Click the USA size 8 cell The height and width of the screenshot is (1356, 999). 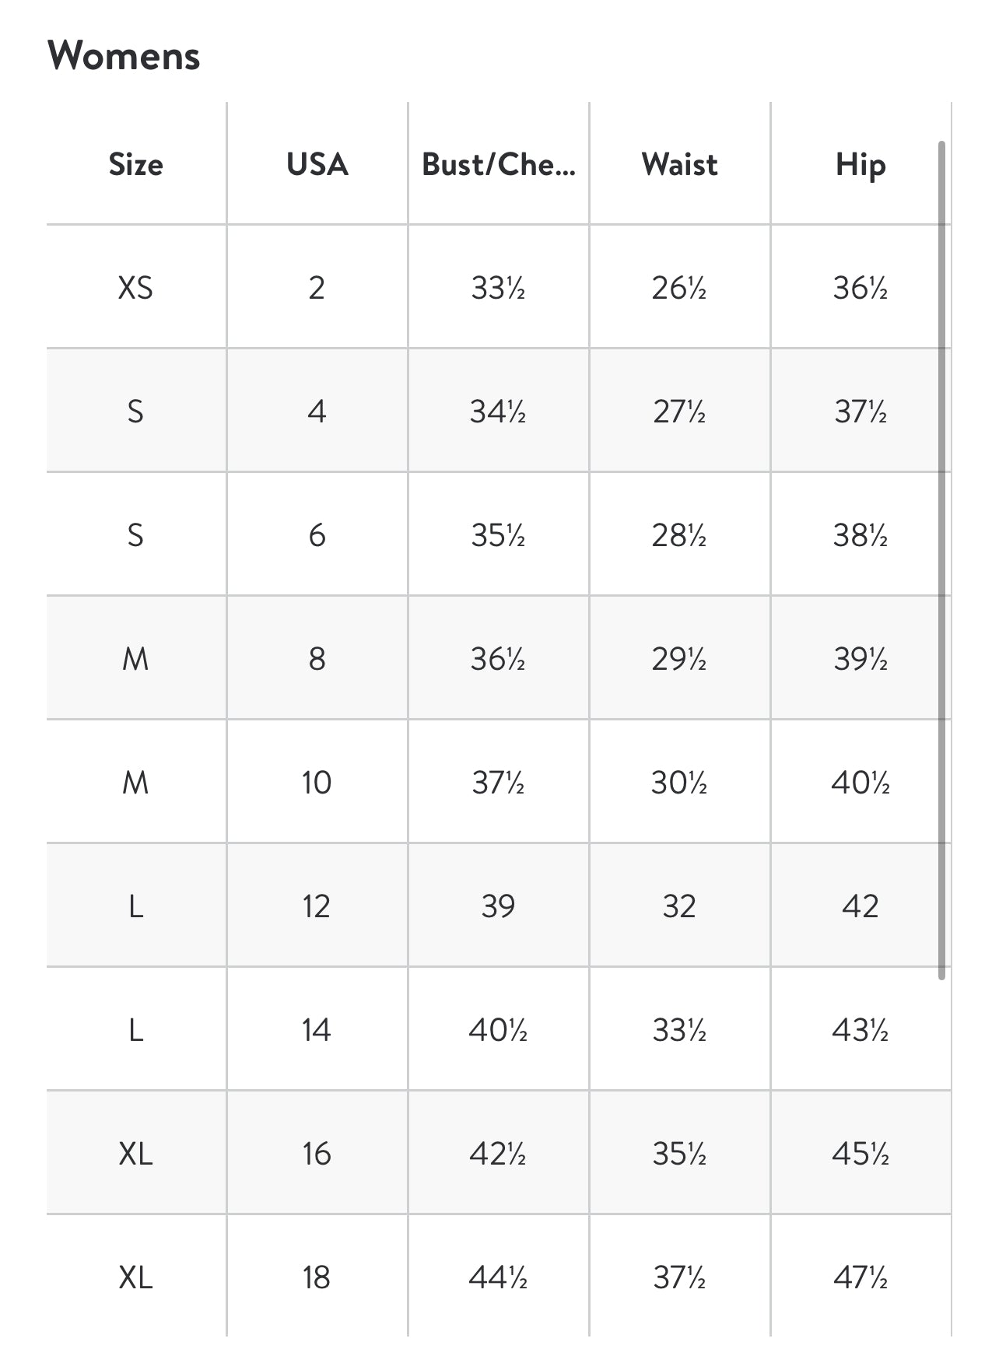[x=317, y=658]
